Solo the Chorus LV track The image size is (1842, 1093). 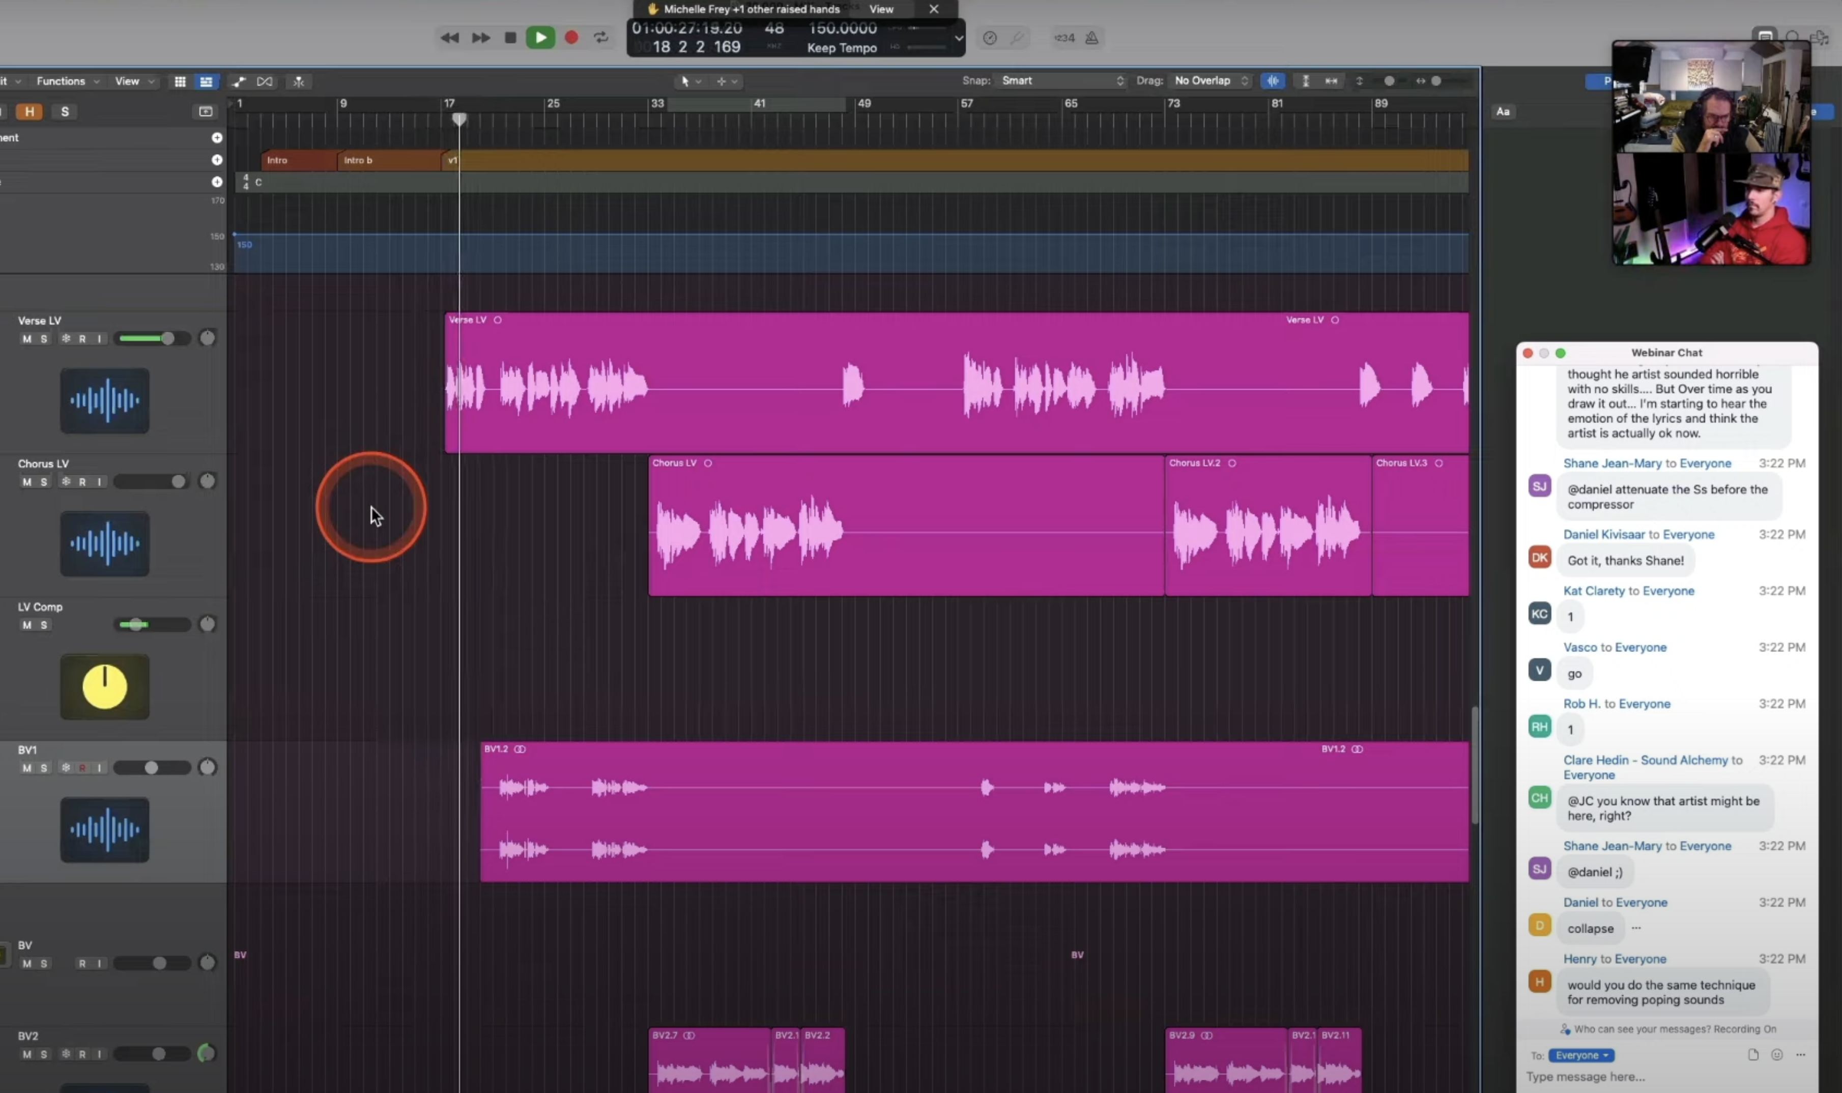[x=44, y=482]
